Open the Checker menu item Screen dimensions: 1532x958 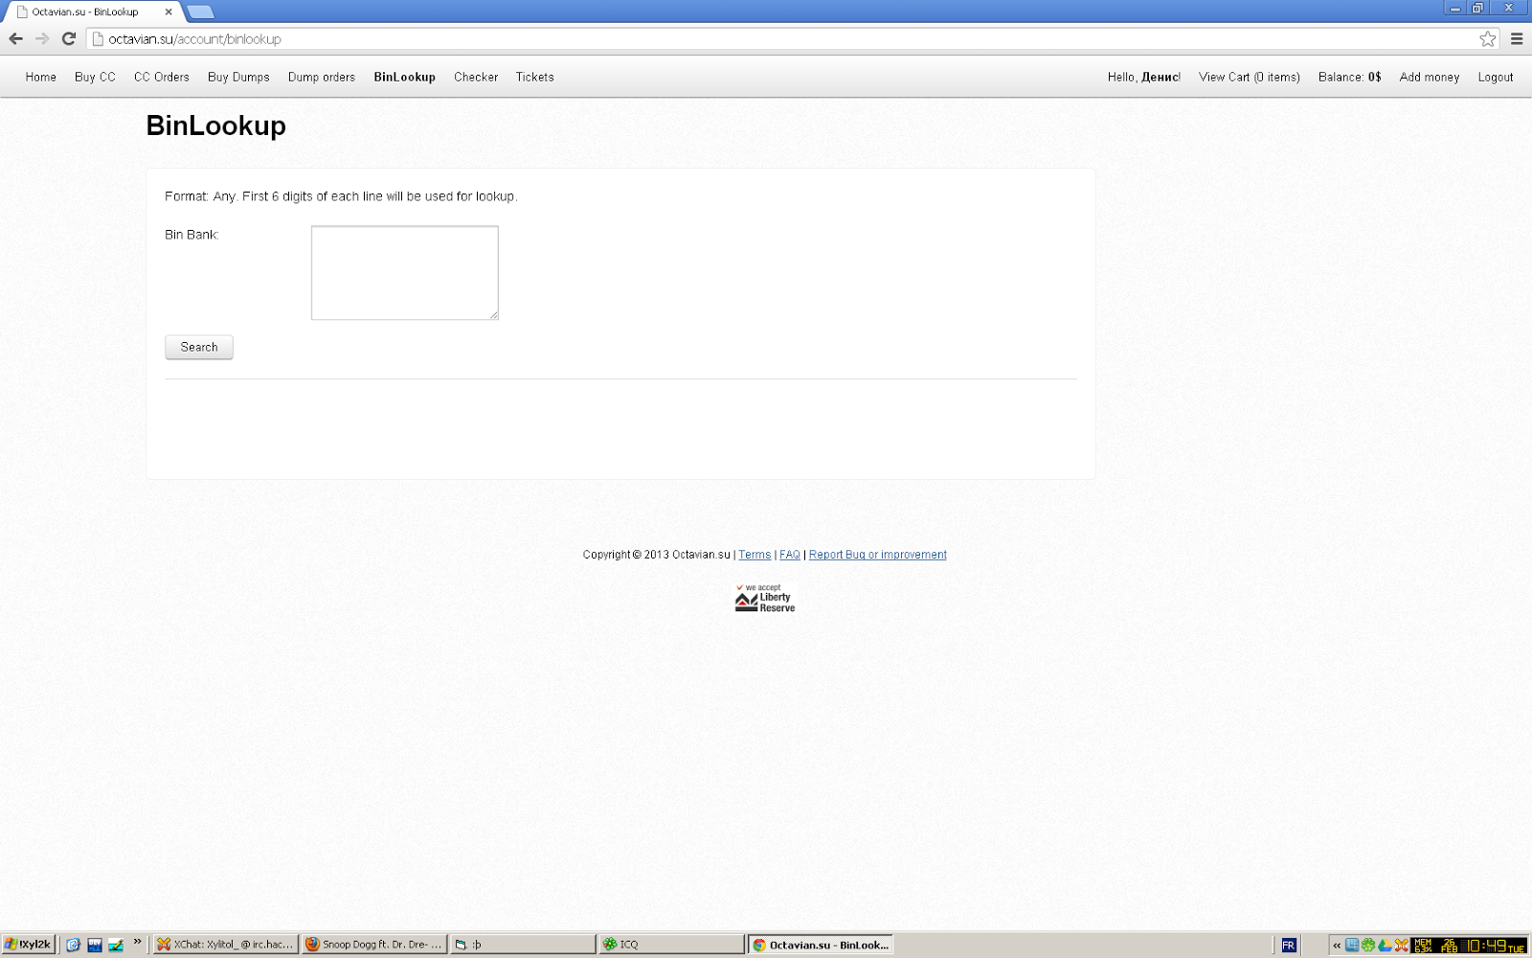pyautogui.click(x=476, y=78)
